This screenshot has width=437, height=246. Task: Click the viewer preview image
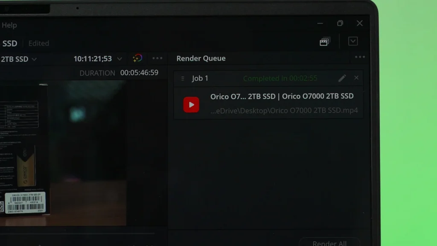coord(63,153)
